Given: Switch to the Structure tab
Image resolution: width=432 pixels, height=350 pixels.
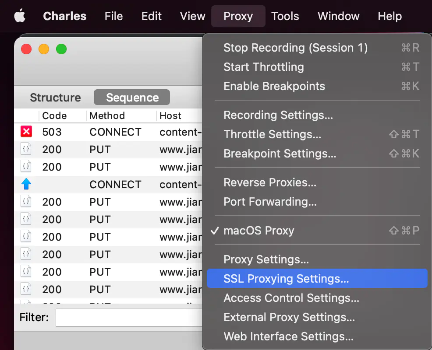Looking at the screenshot, I should [55, 98].
